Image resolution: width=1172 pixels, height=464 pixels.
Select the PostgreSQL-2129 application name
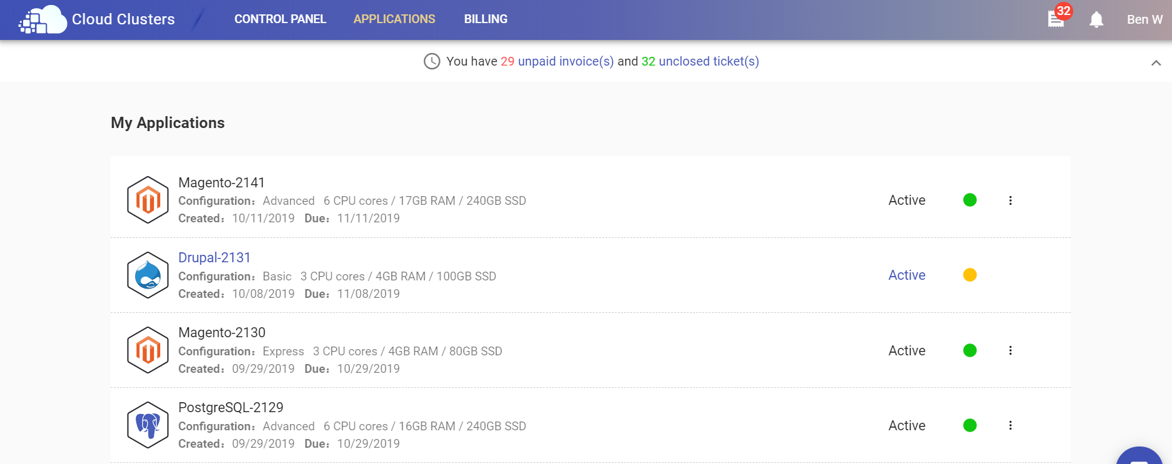(231, 407)
